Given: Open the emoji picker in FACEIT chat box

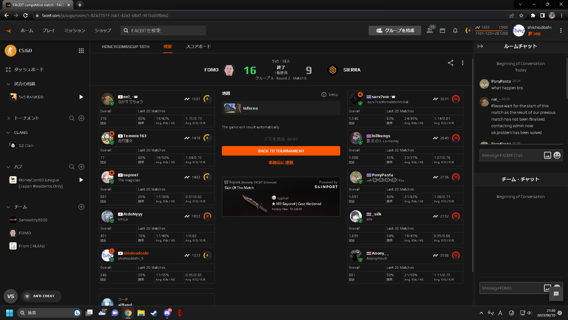Looking at the screenshot, I should pos(557,155).
